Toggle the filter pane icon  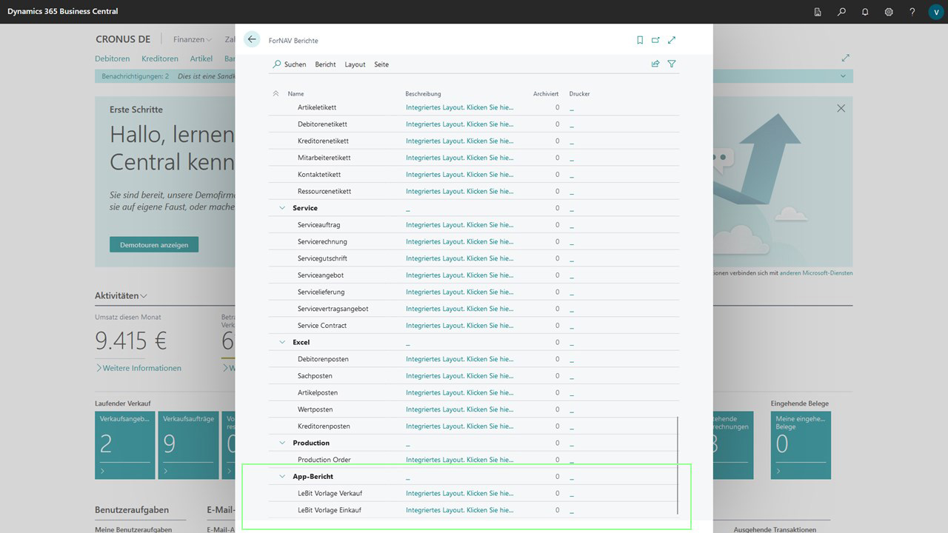[672, 64]
